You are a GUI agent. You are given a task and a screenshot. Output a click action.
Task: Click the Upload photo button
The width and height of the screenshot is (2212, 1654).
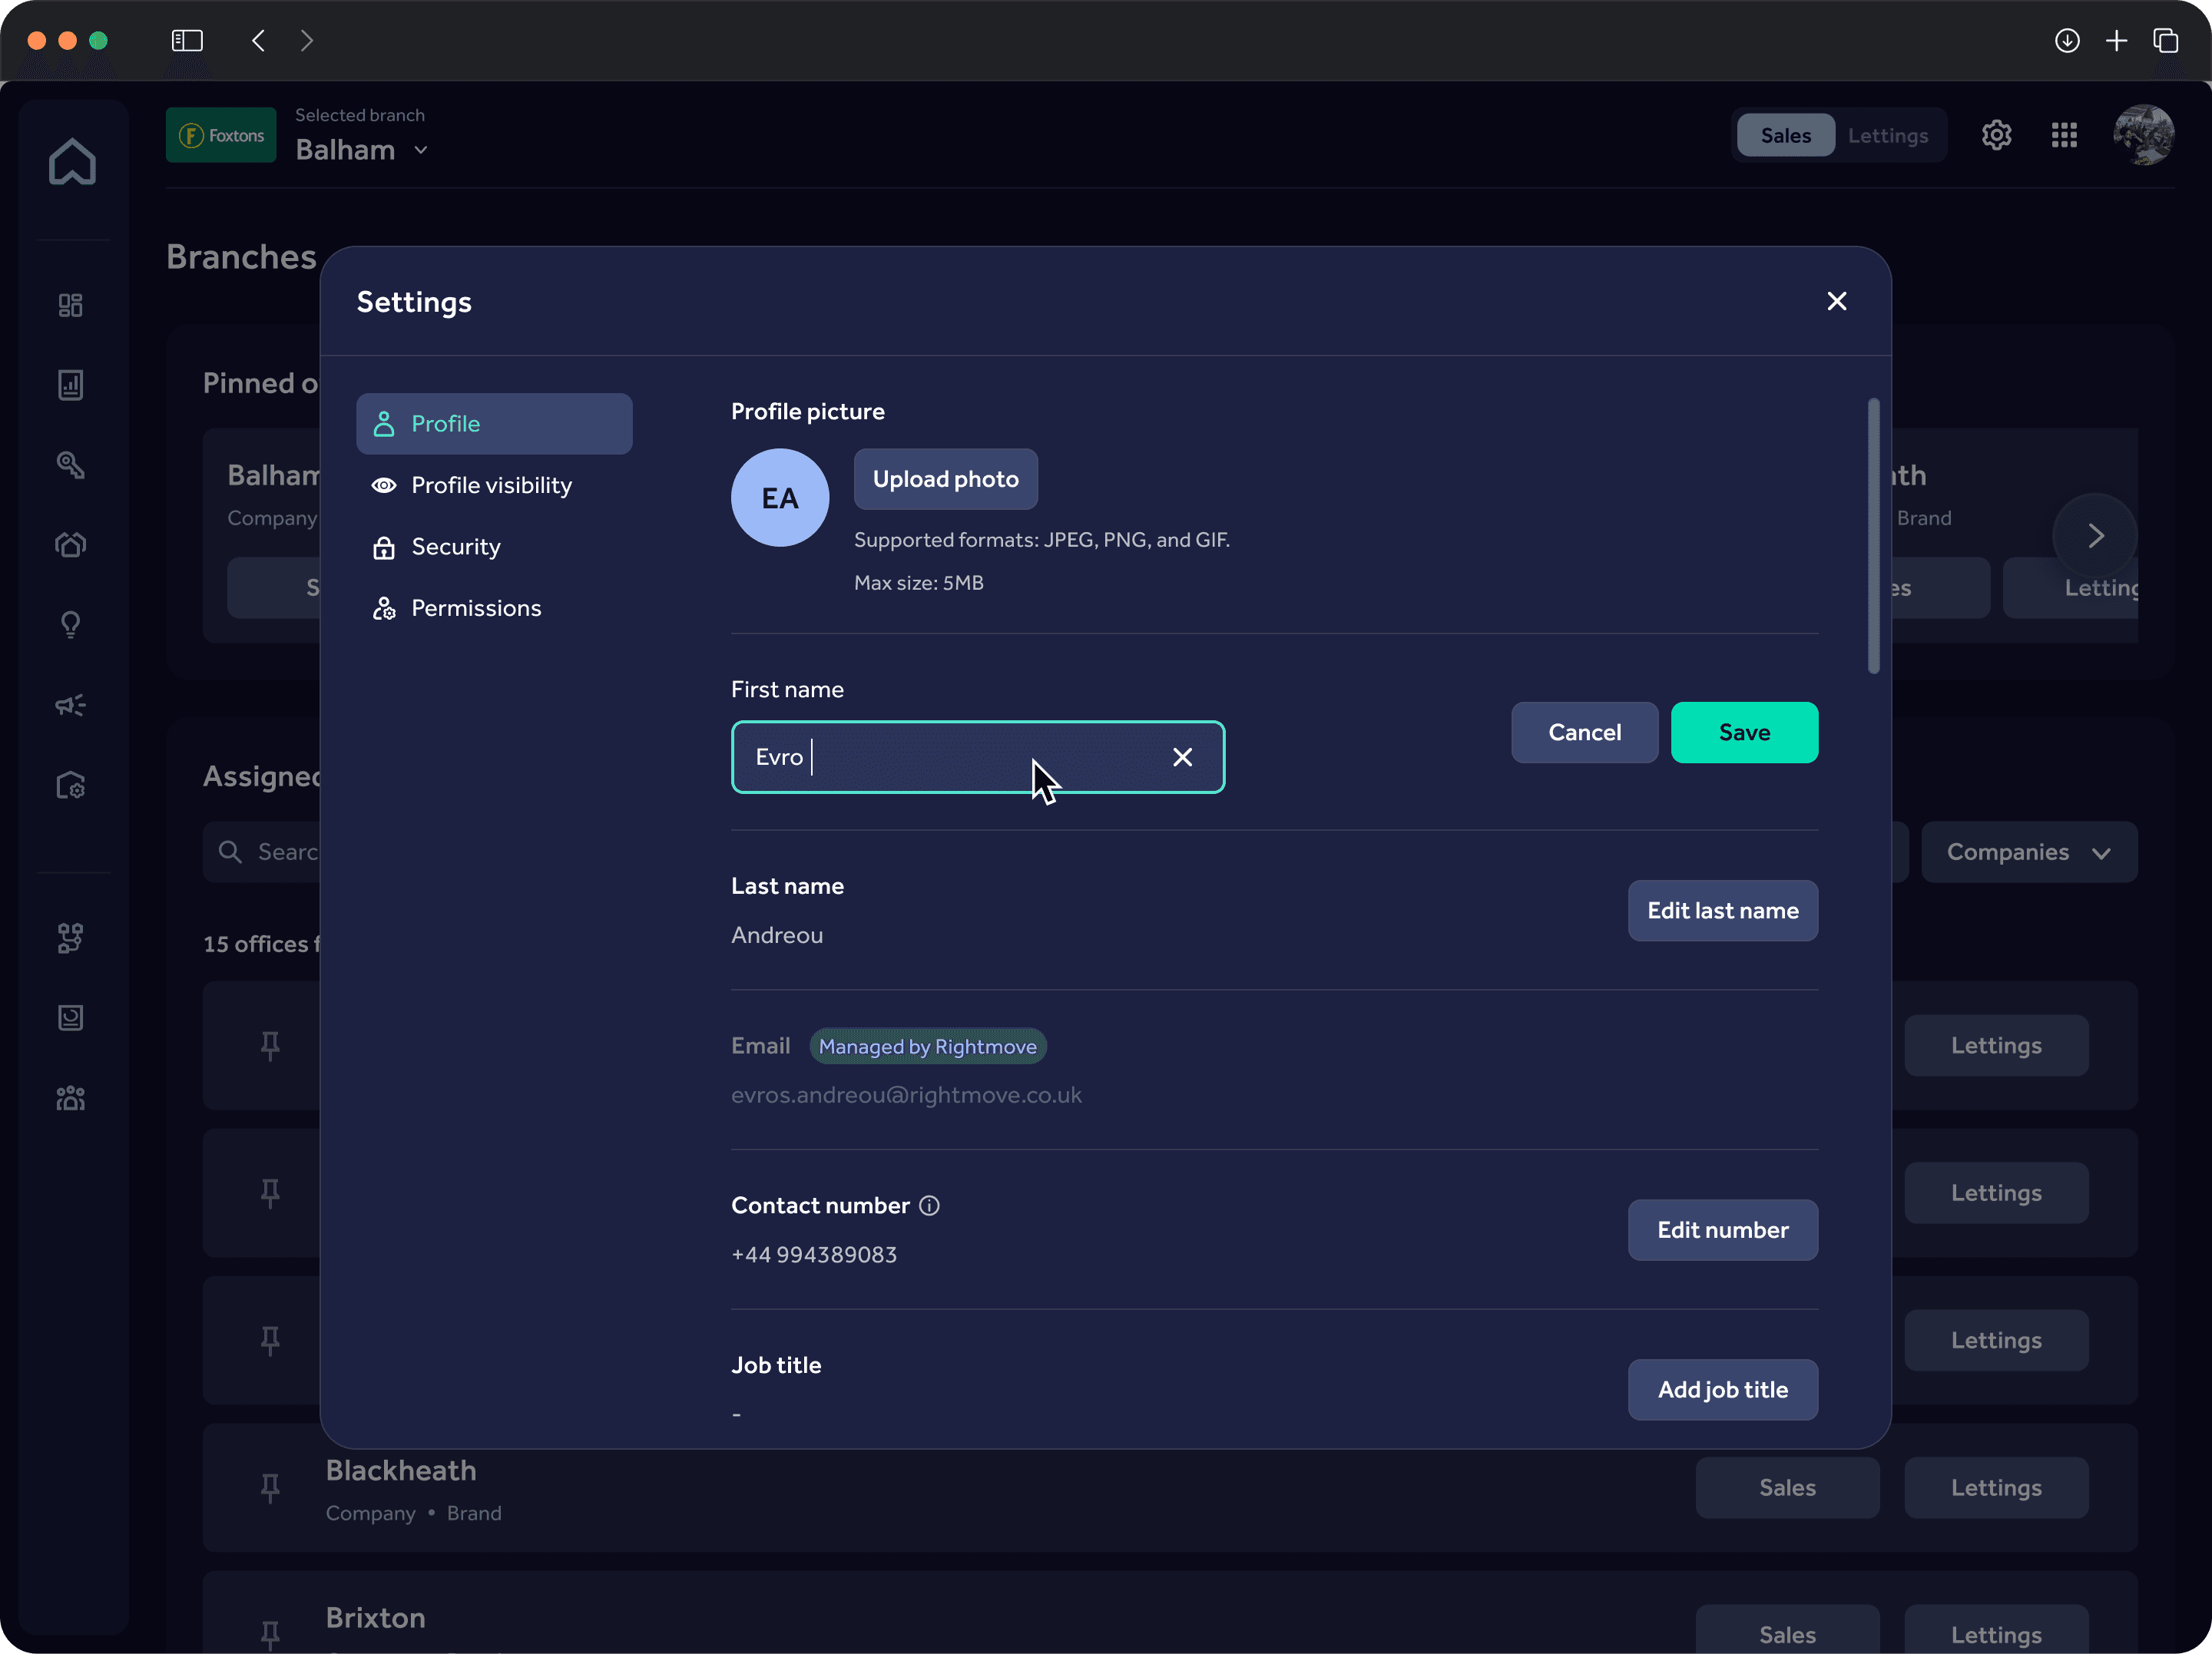point(945,479)
